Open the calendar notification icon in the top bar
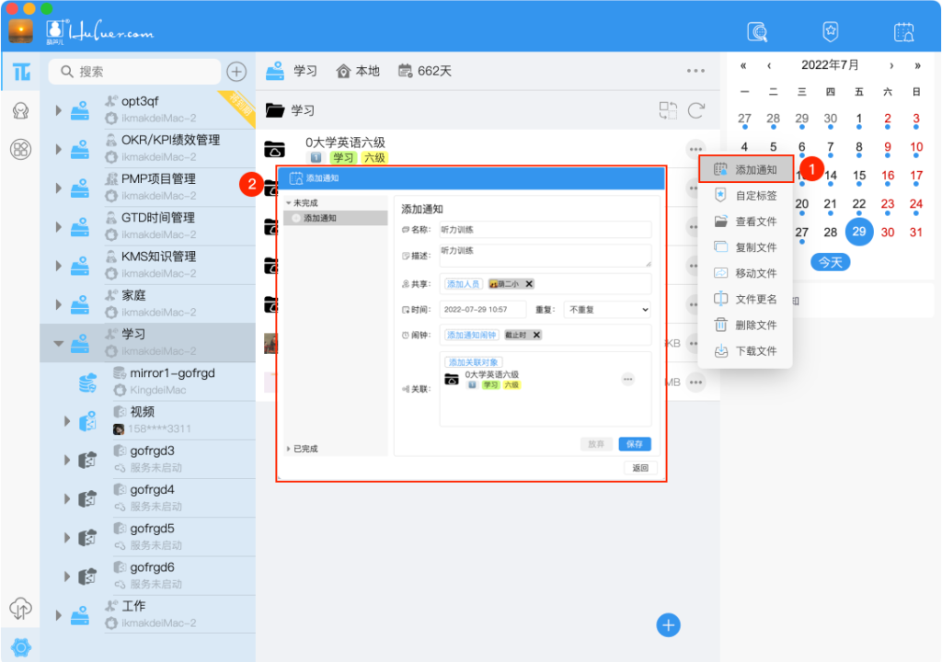 coord(903,31)
